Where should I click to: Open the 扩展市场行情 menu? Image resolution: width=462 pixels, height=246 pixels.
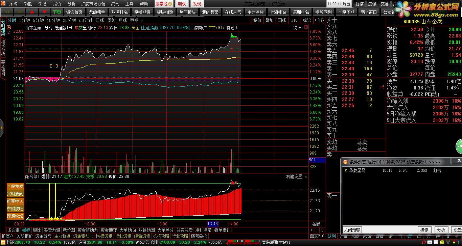click(x=93, y=4)
